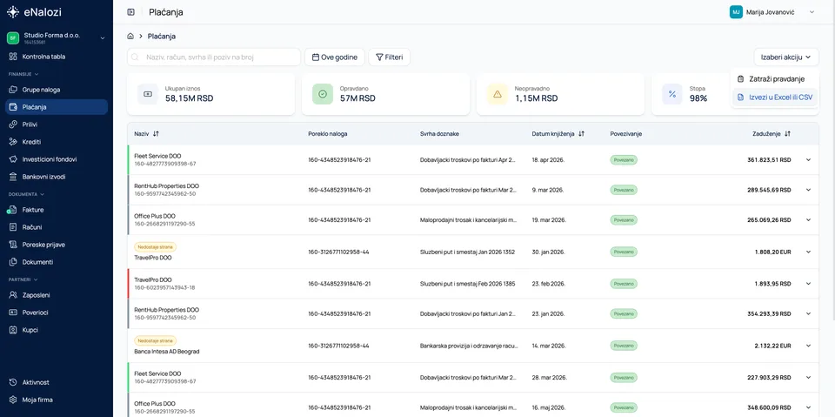Click Povezano badge for 18. apr 2026.

pos(624,159)
